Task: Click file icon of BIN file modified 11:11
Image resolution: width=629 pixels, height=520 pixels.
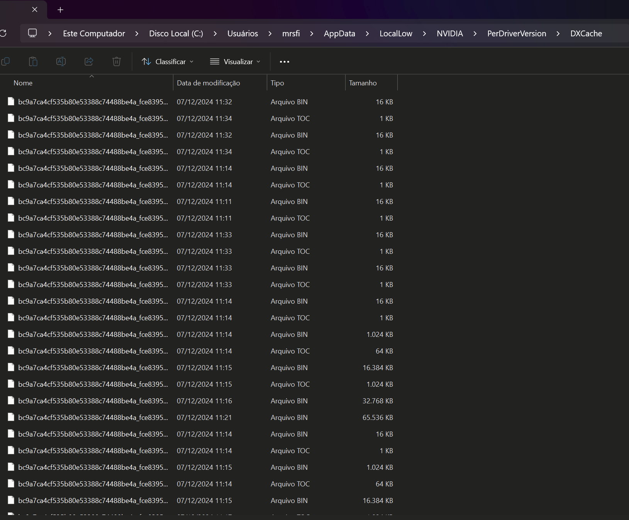Action: (x=11, y=201)
